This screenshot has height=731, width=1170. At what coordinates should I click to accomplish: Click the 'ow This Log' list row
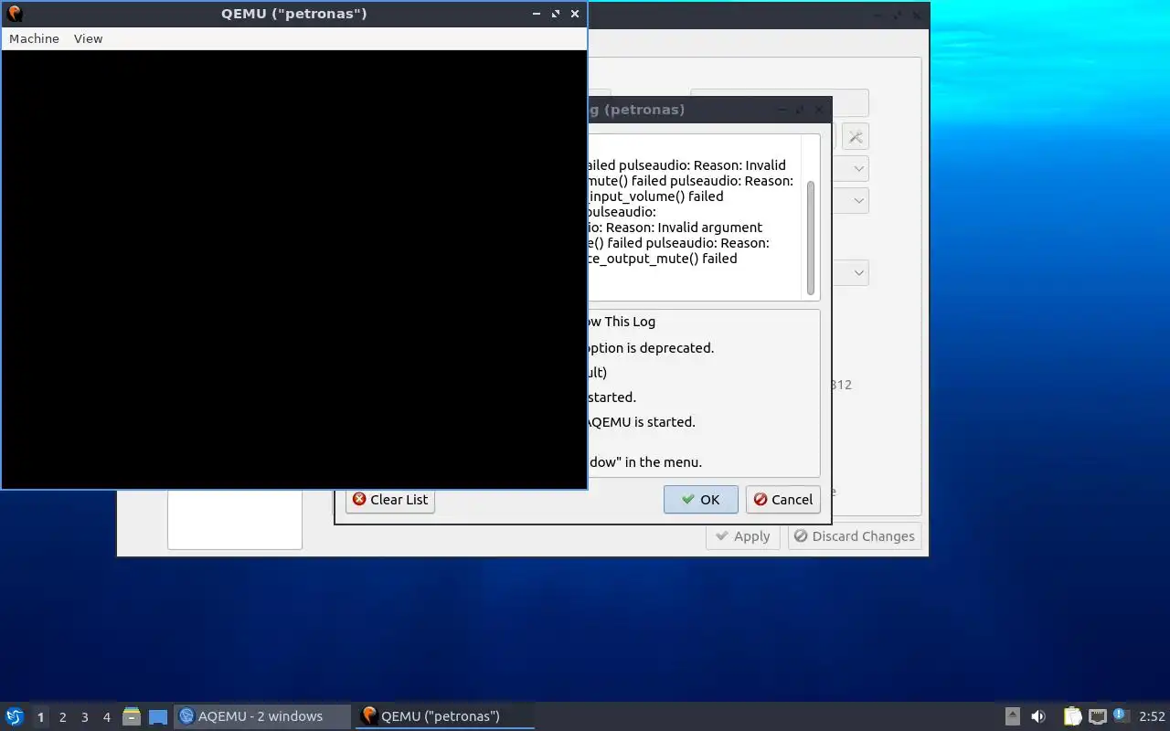tap(621, 321)
